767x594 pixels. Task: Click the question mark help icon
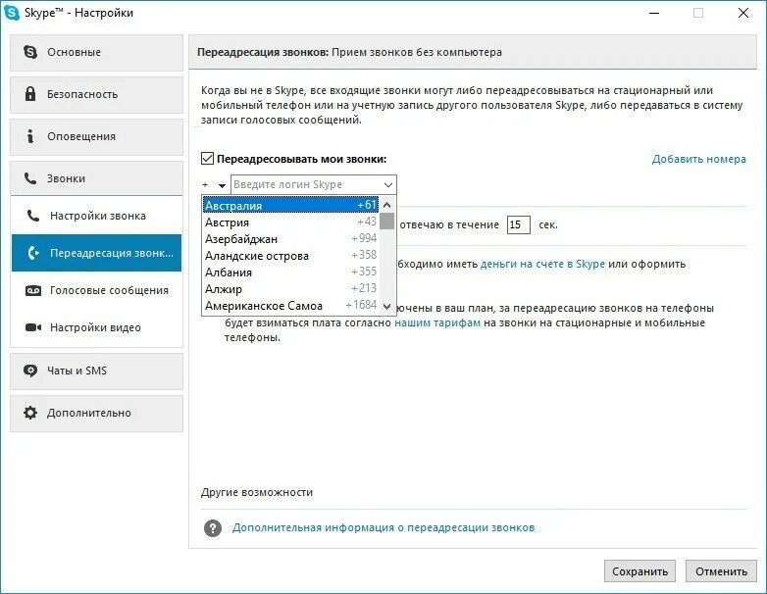213,528
